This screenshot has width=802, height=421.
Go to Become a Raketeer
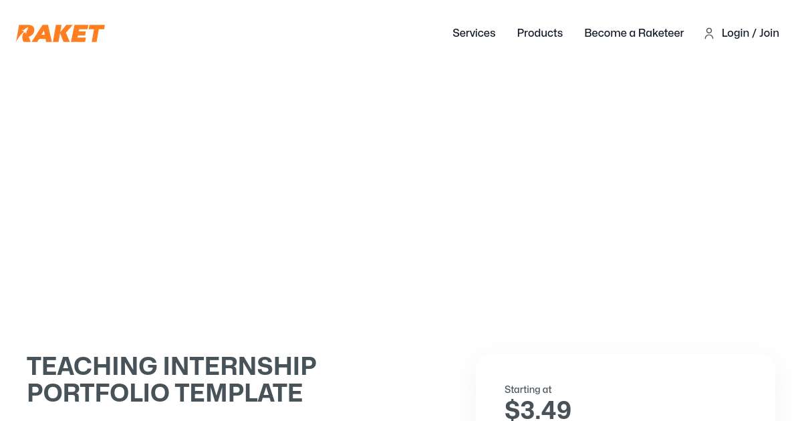coord(634,33)
